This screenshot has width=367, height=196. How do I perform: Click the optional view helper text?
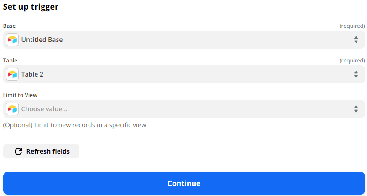(x=75, y=125)
